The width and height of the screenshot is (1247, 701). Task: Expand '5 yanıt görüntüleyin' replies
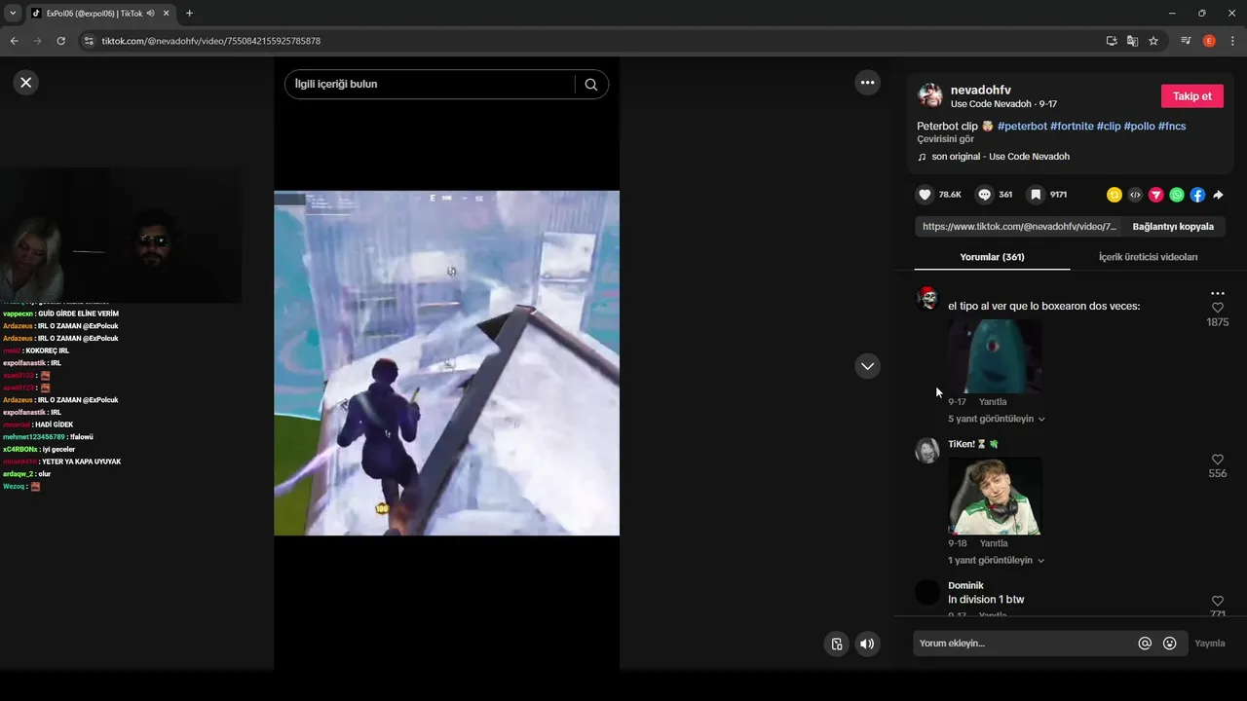point(996,419)
